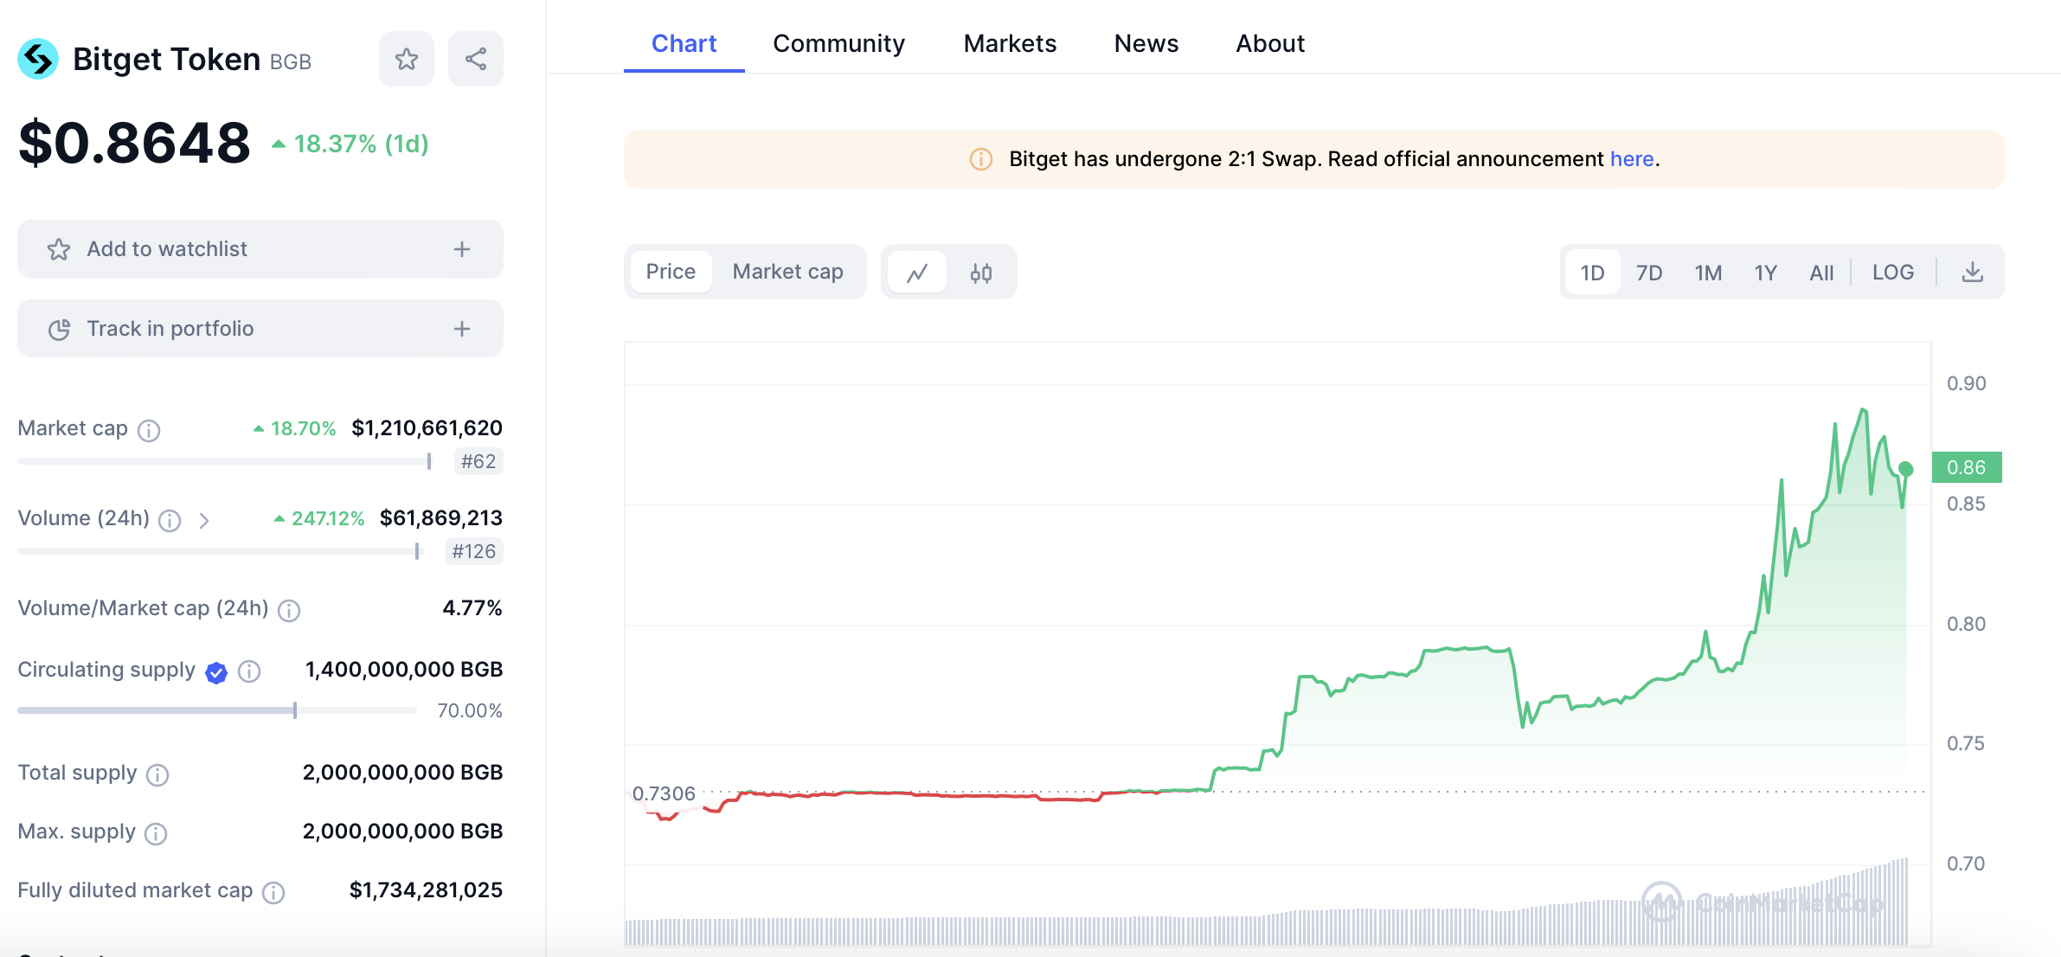Select the 7D time range
Screen dimensions: 2061x957
point(1649,273)
